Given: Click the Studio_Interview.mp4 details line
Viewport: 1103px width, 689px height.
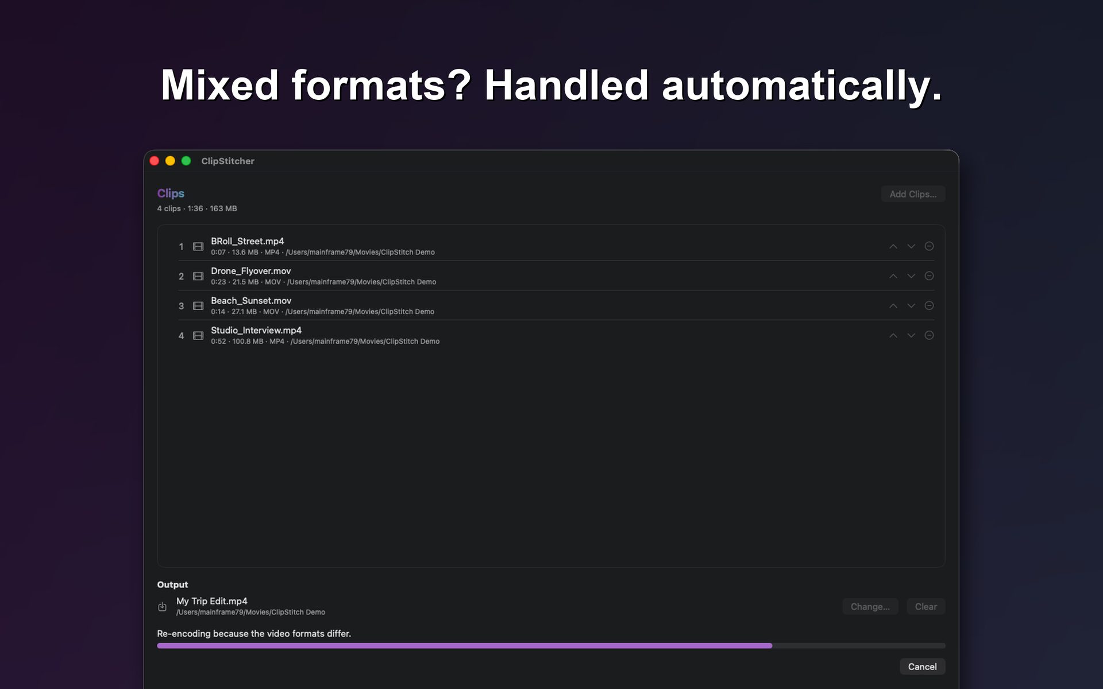Looking at the screenshot, I should point(325,341).
